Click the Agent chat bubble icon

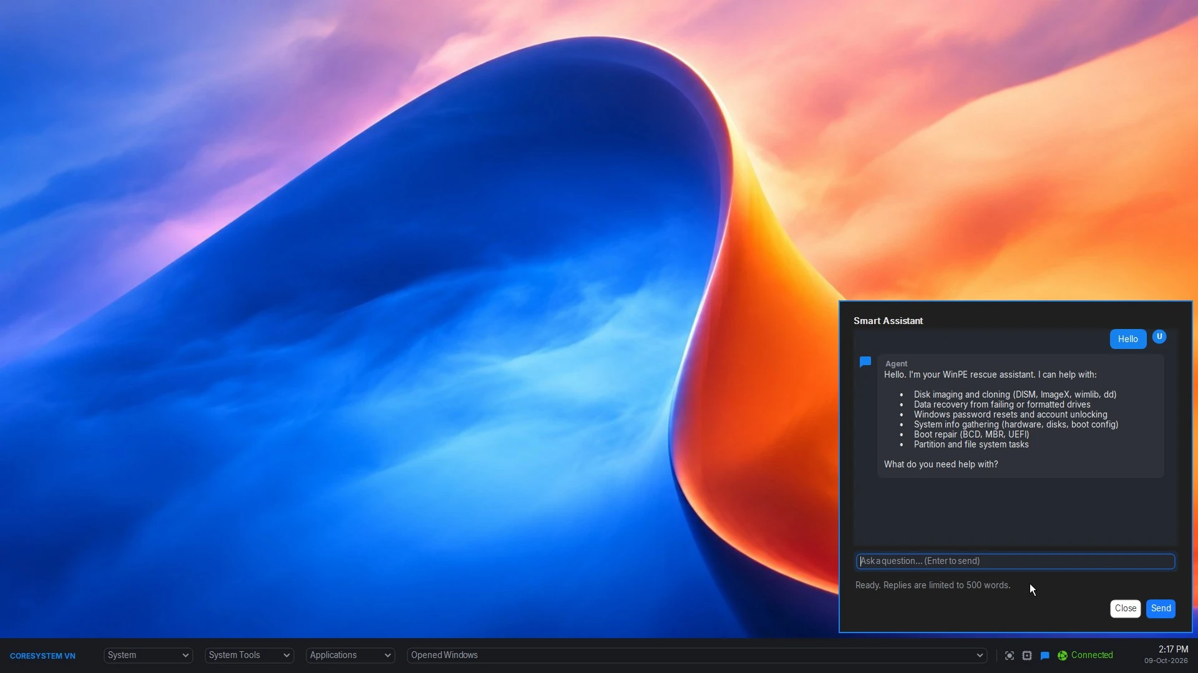pos(865,362)
